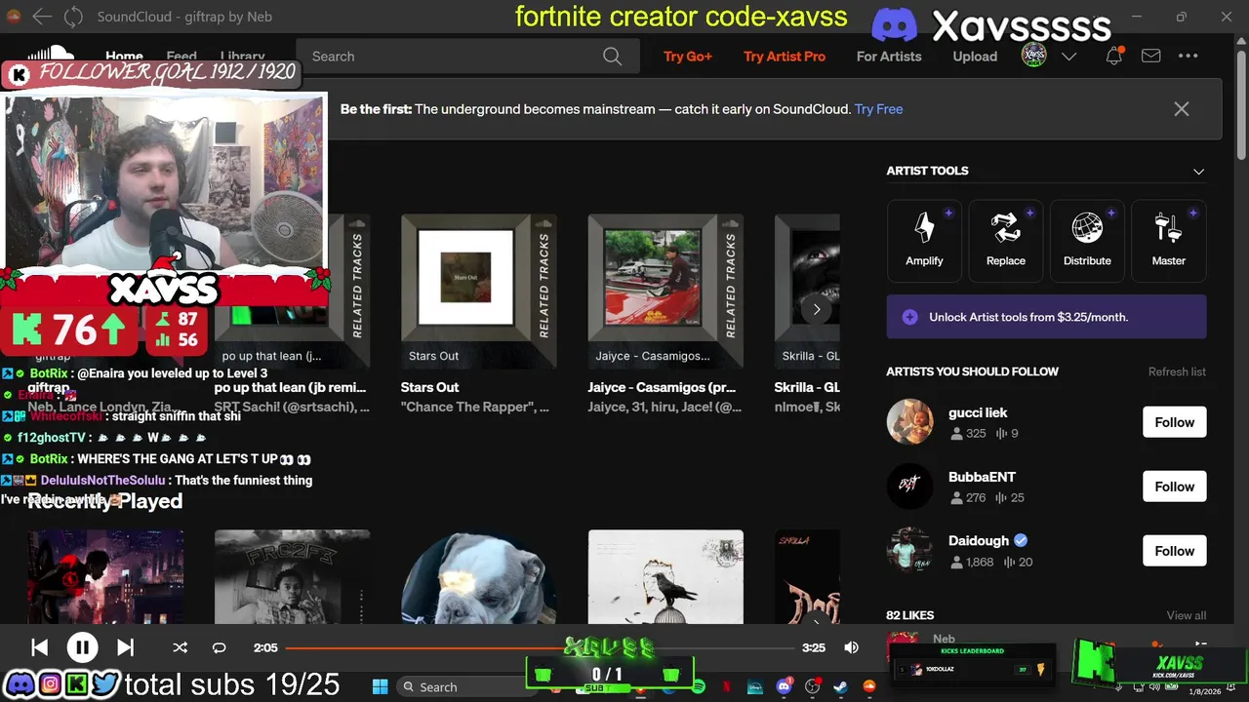
Task: Advance related tracks carousel with right arrow
Action: 817,310
